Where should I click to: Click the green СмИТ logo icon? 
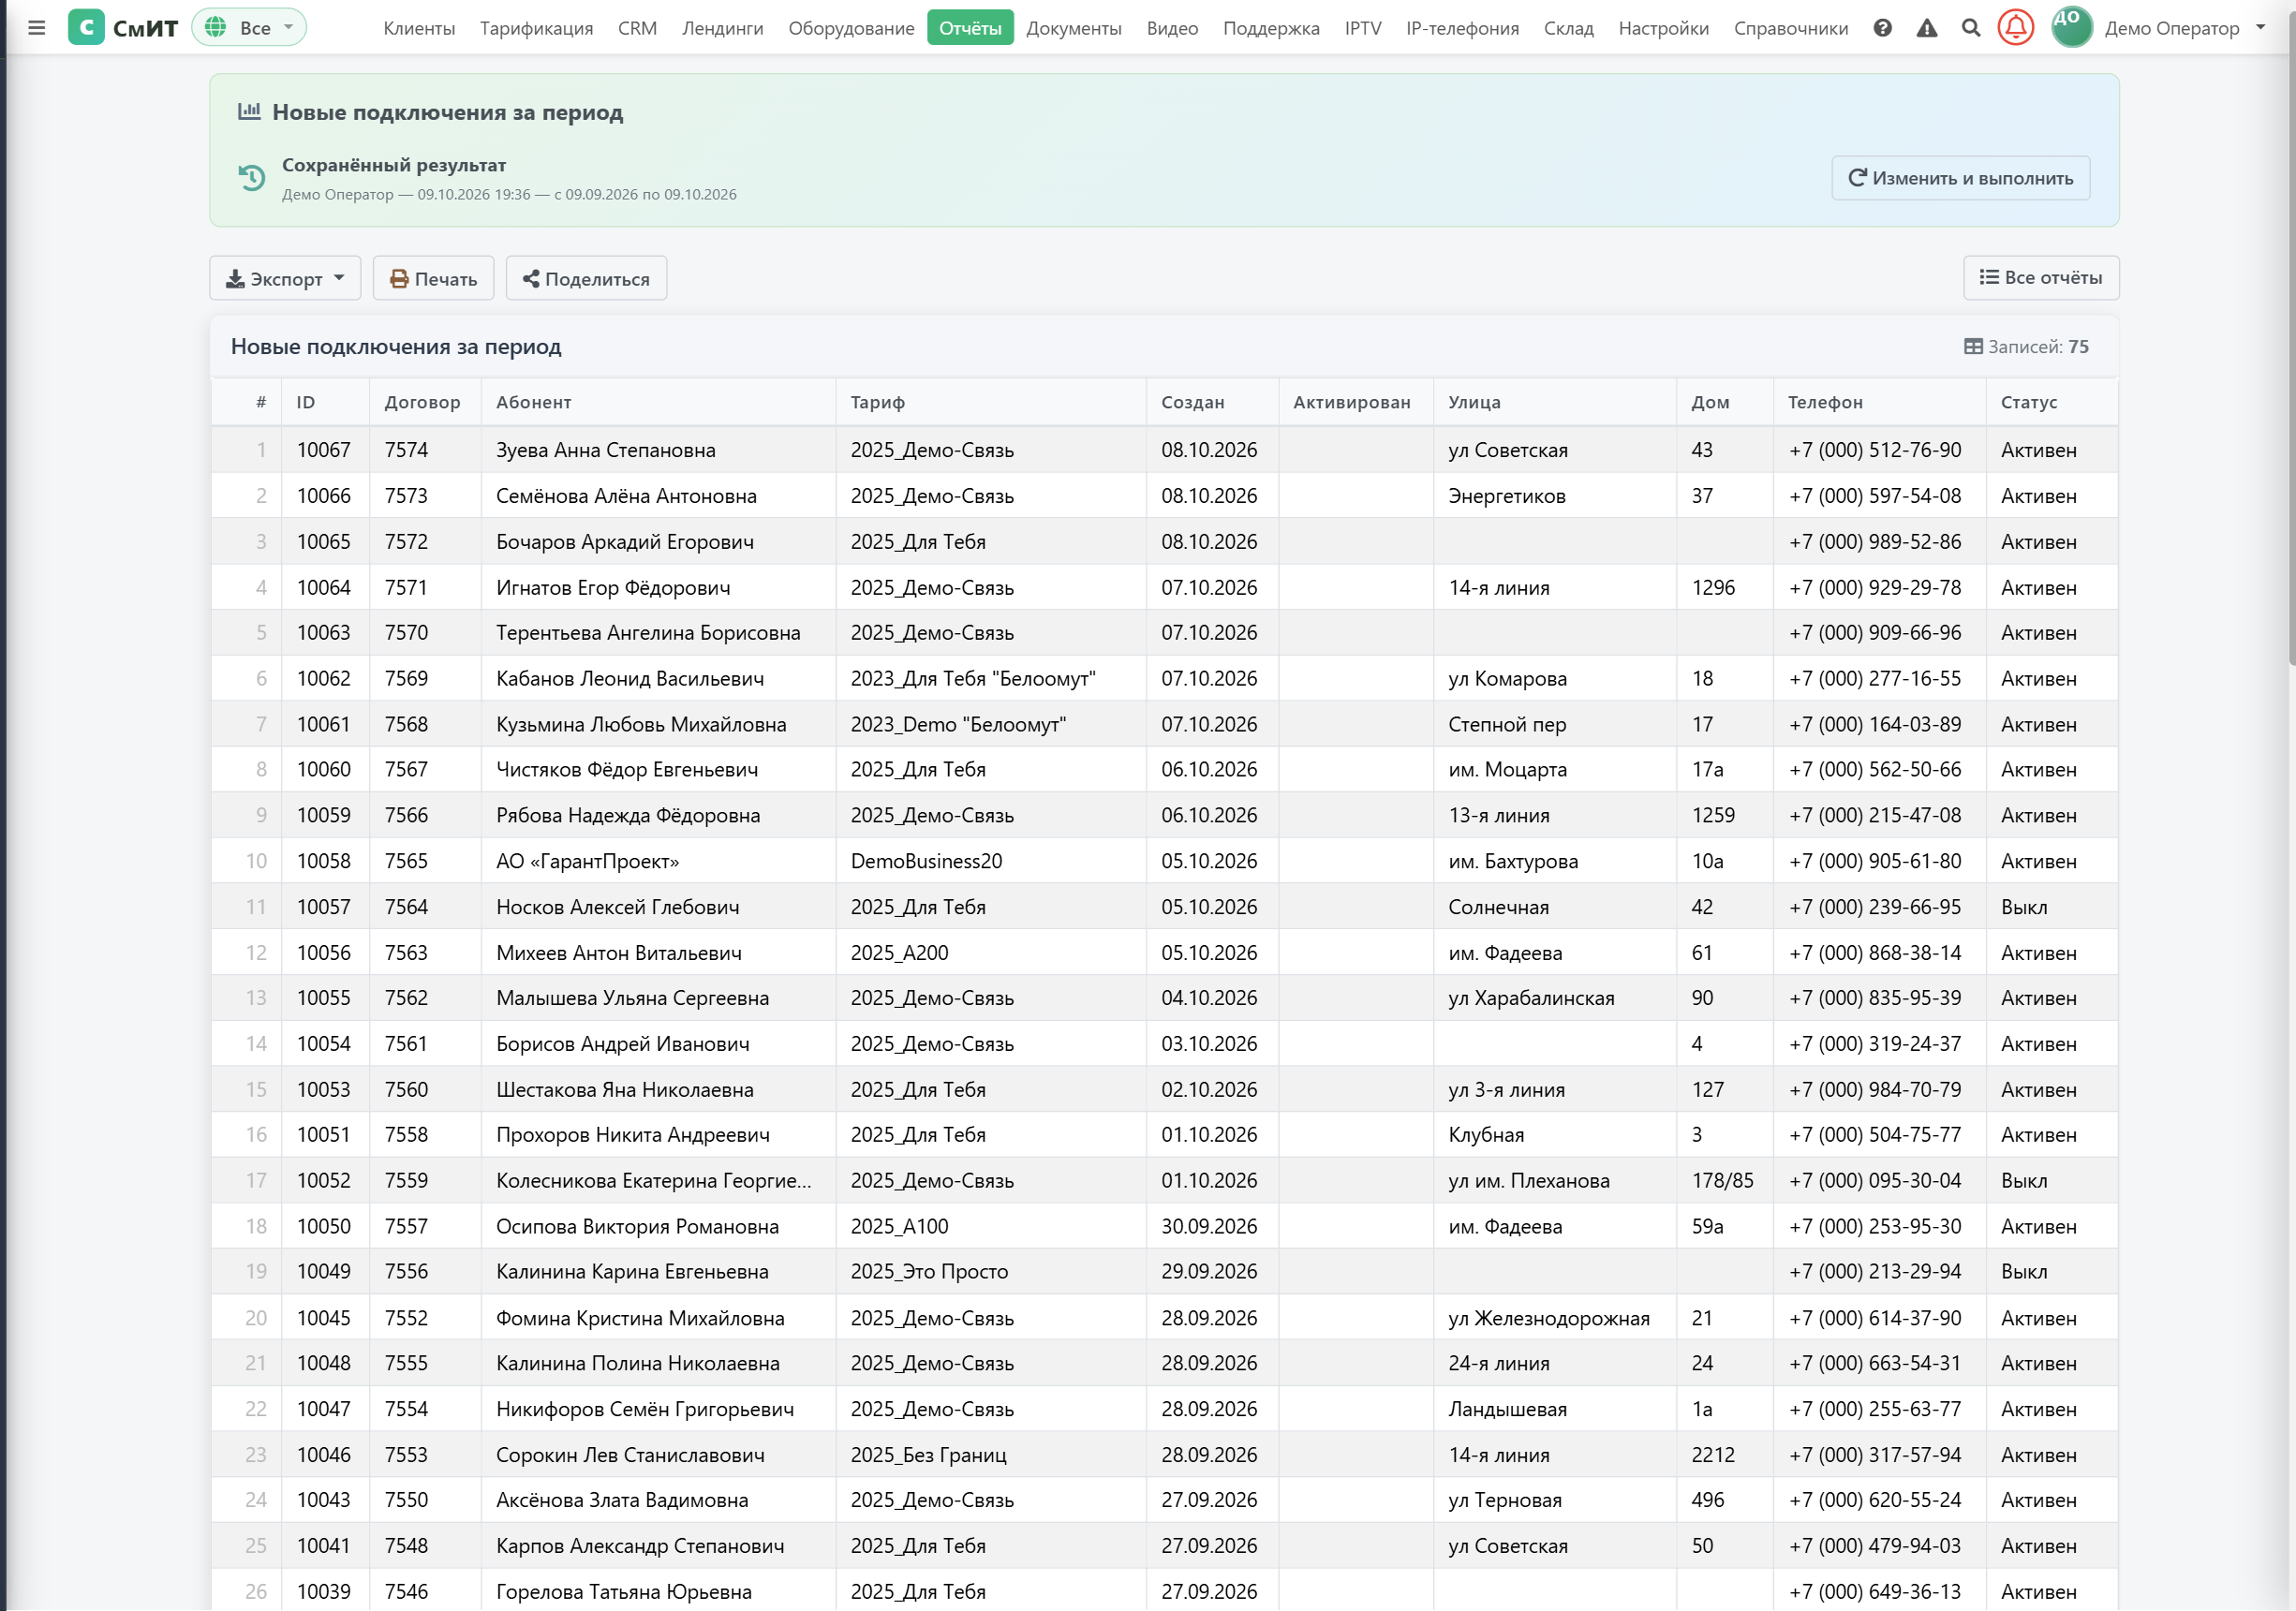(86, 27)
